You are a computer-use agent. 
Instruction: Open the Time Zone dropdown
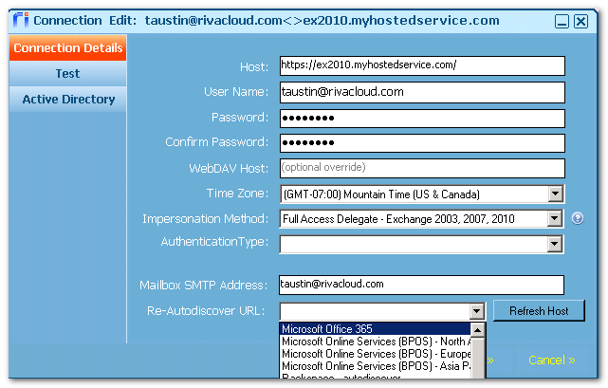(555, 194)
